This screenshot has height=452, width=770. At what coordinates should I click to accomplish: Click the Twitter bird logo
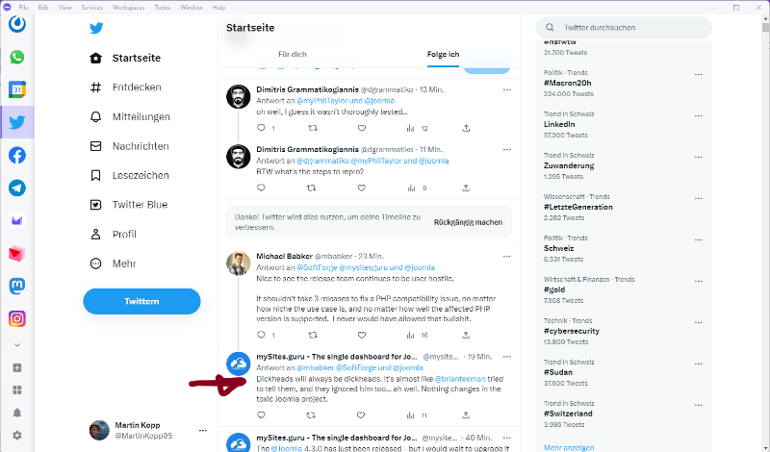point(96,28)
